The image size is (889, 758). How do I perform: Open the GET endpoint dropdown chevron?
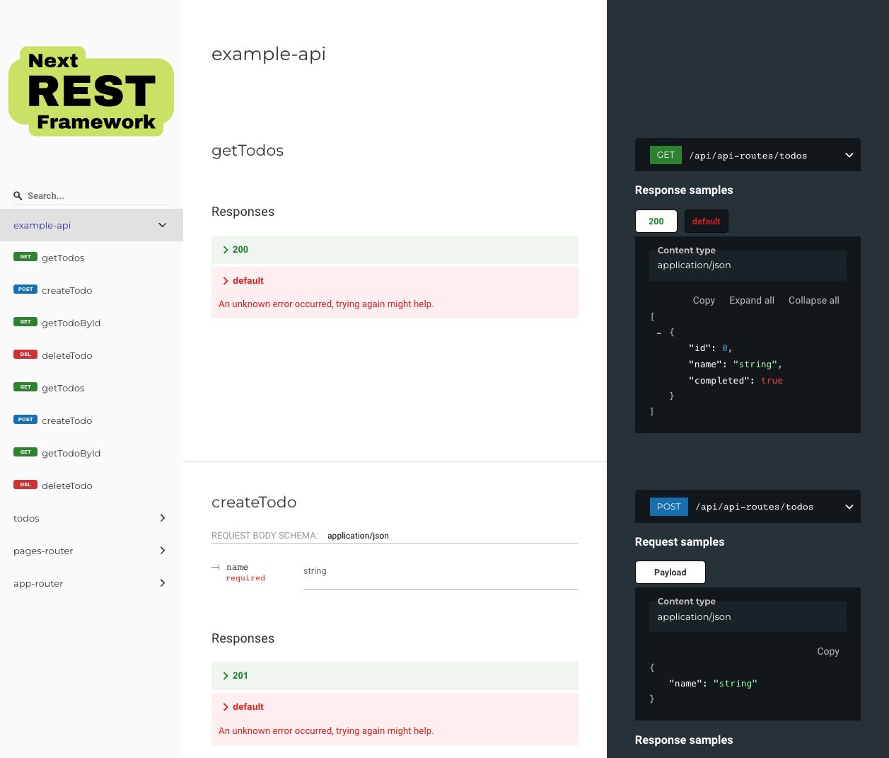(x=849, y=154)
